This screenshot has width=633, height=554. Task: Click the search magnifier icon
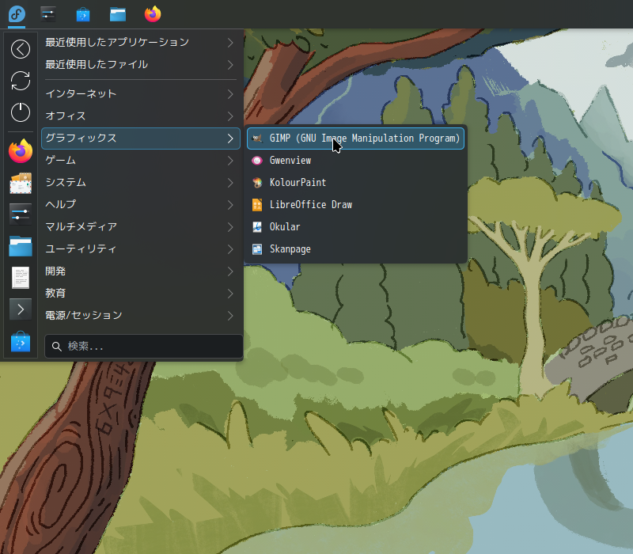tap(57, 347)
